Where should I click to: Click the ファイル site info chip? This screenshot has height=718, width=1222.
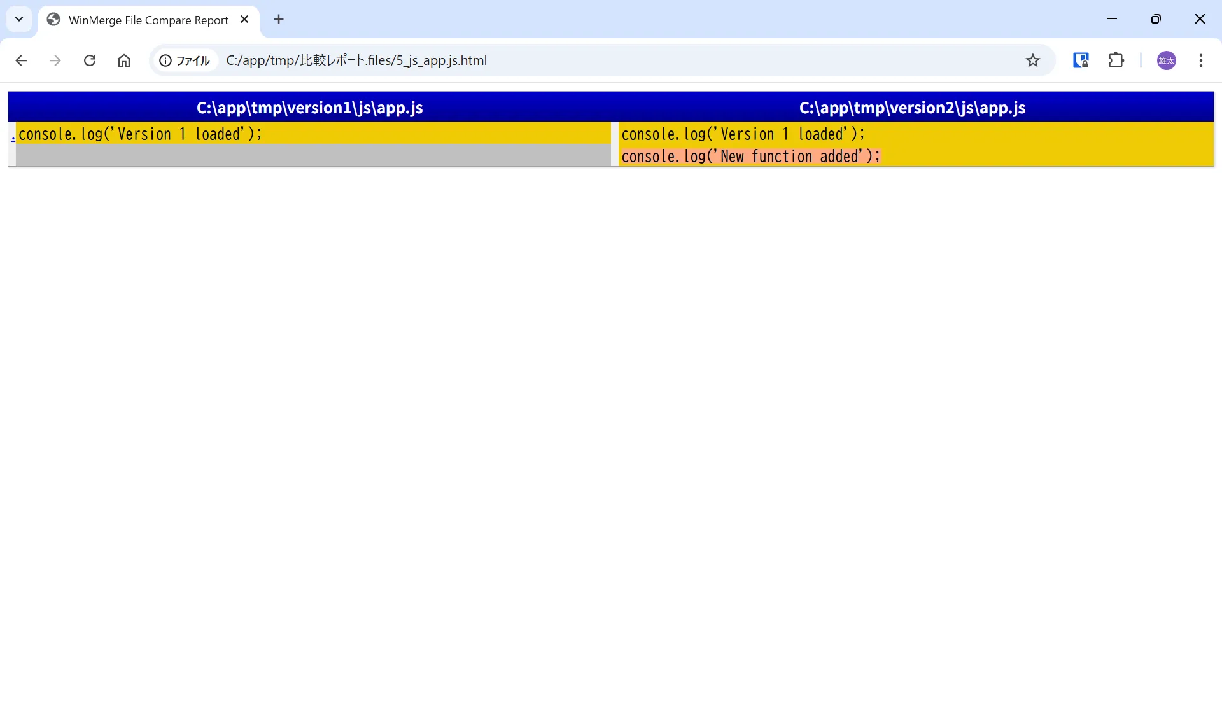(185, 60)
